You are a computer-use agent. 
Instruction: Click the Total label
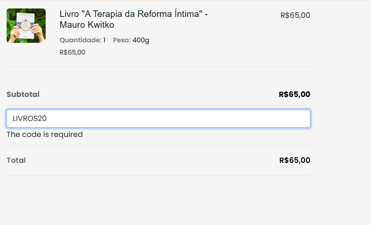pos(16,160)
